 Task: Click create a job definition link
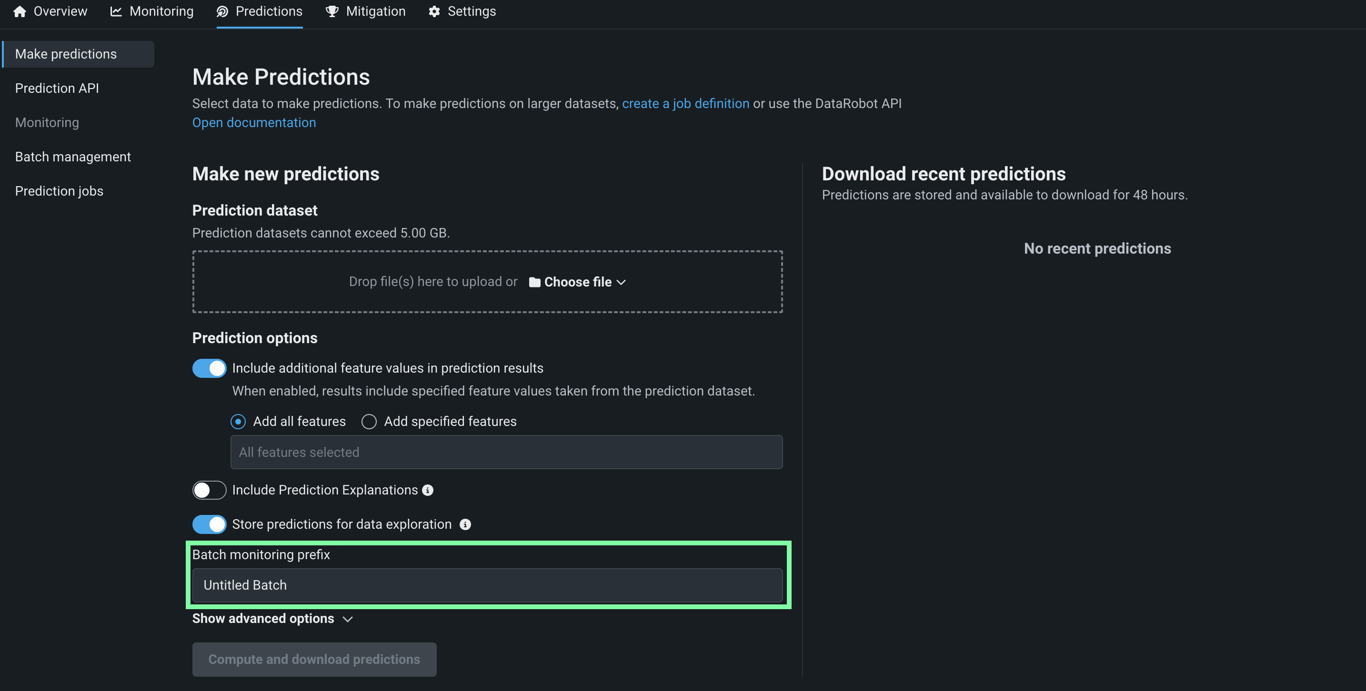[x=685, y=103]
